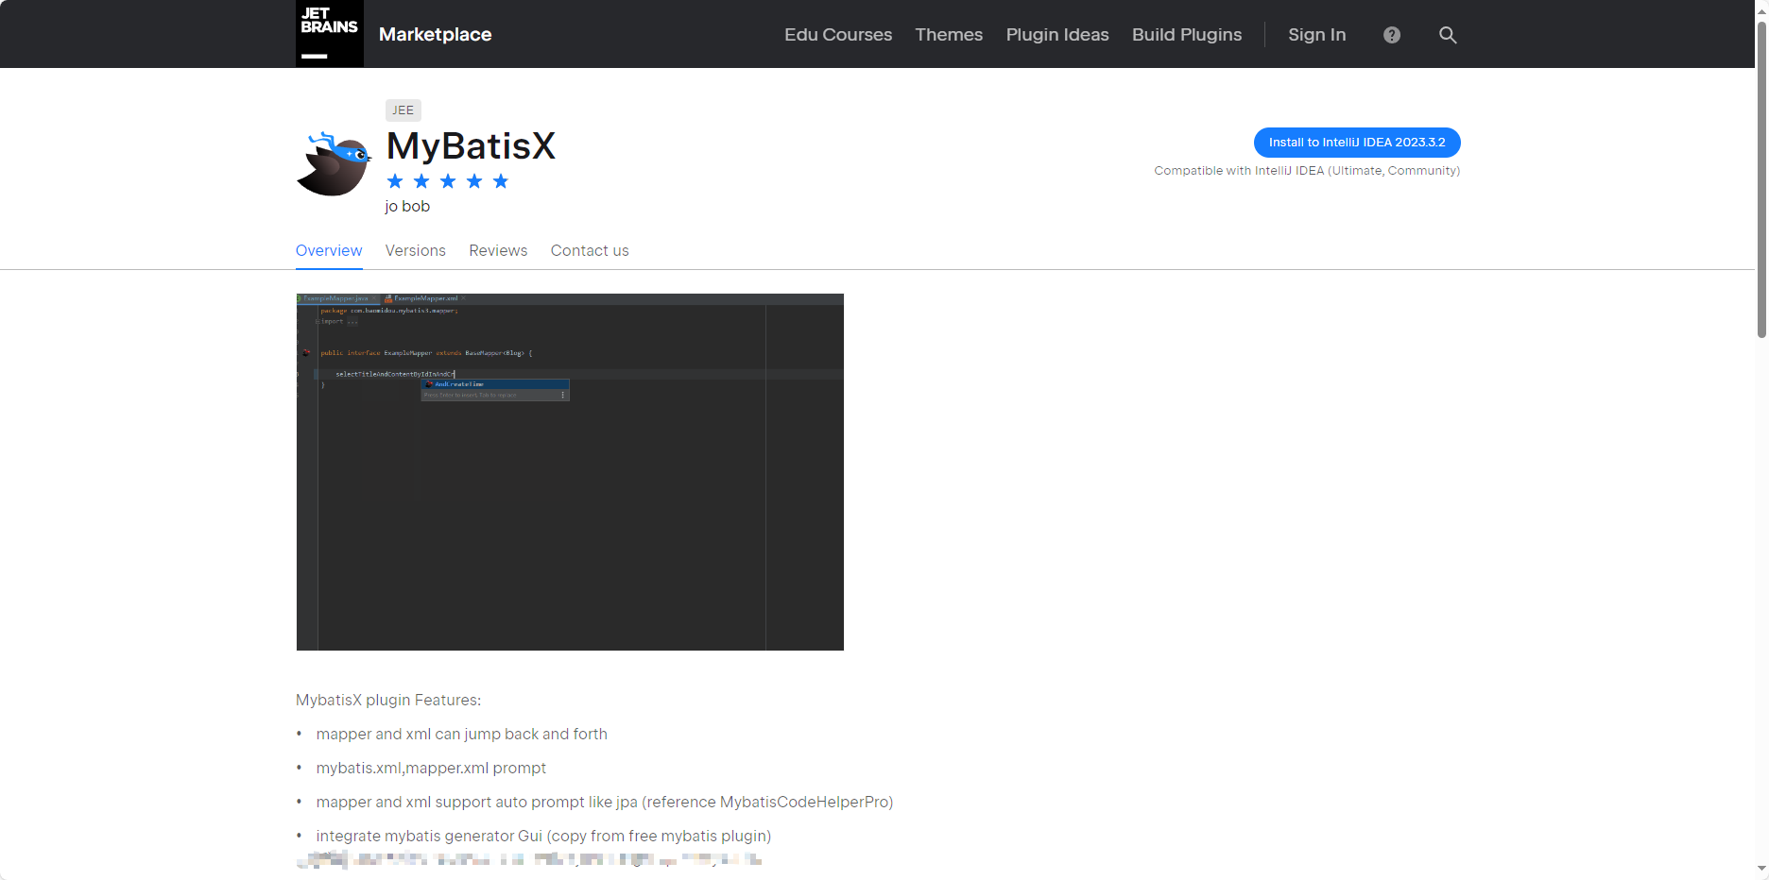This screenshot has width=1769, height=880.
Task: Click 'mapper and xml can jump back and forth'
Action: [x=462, y=734]
